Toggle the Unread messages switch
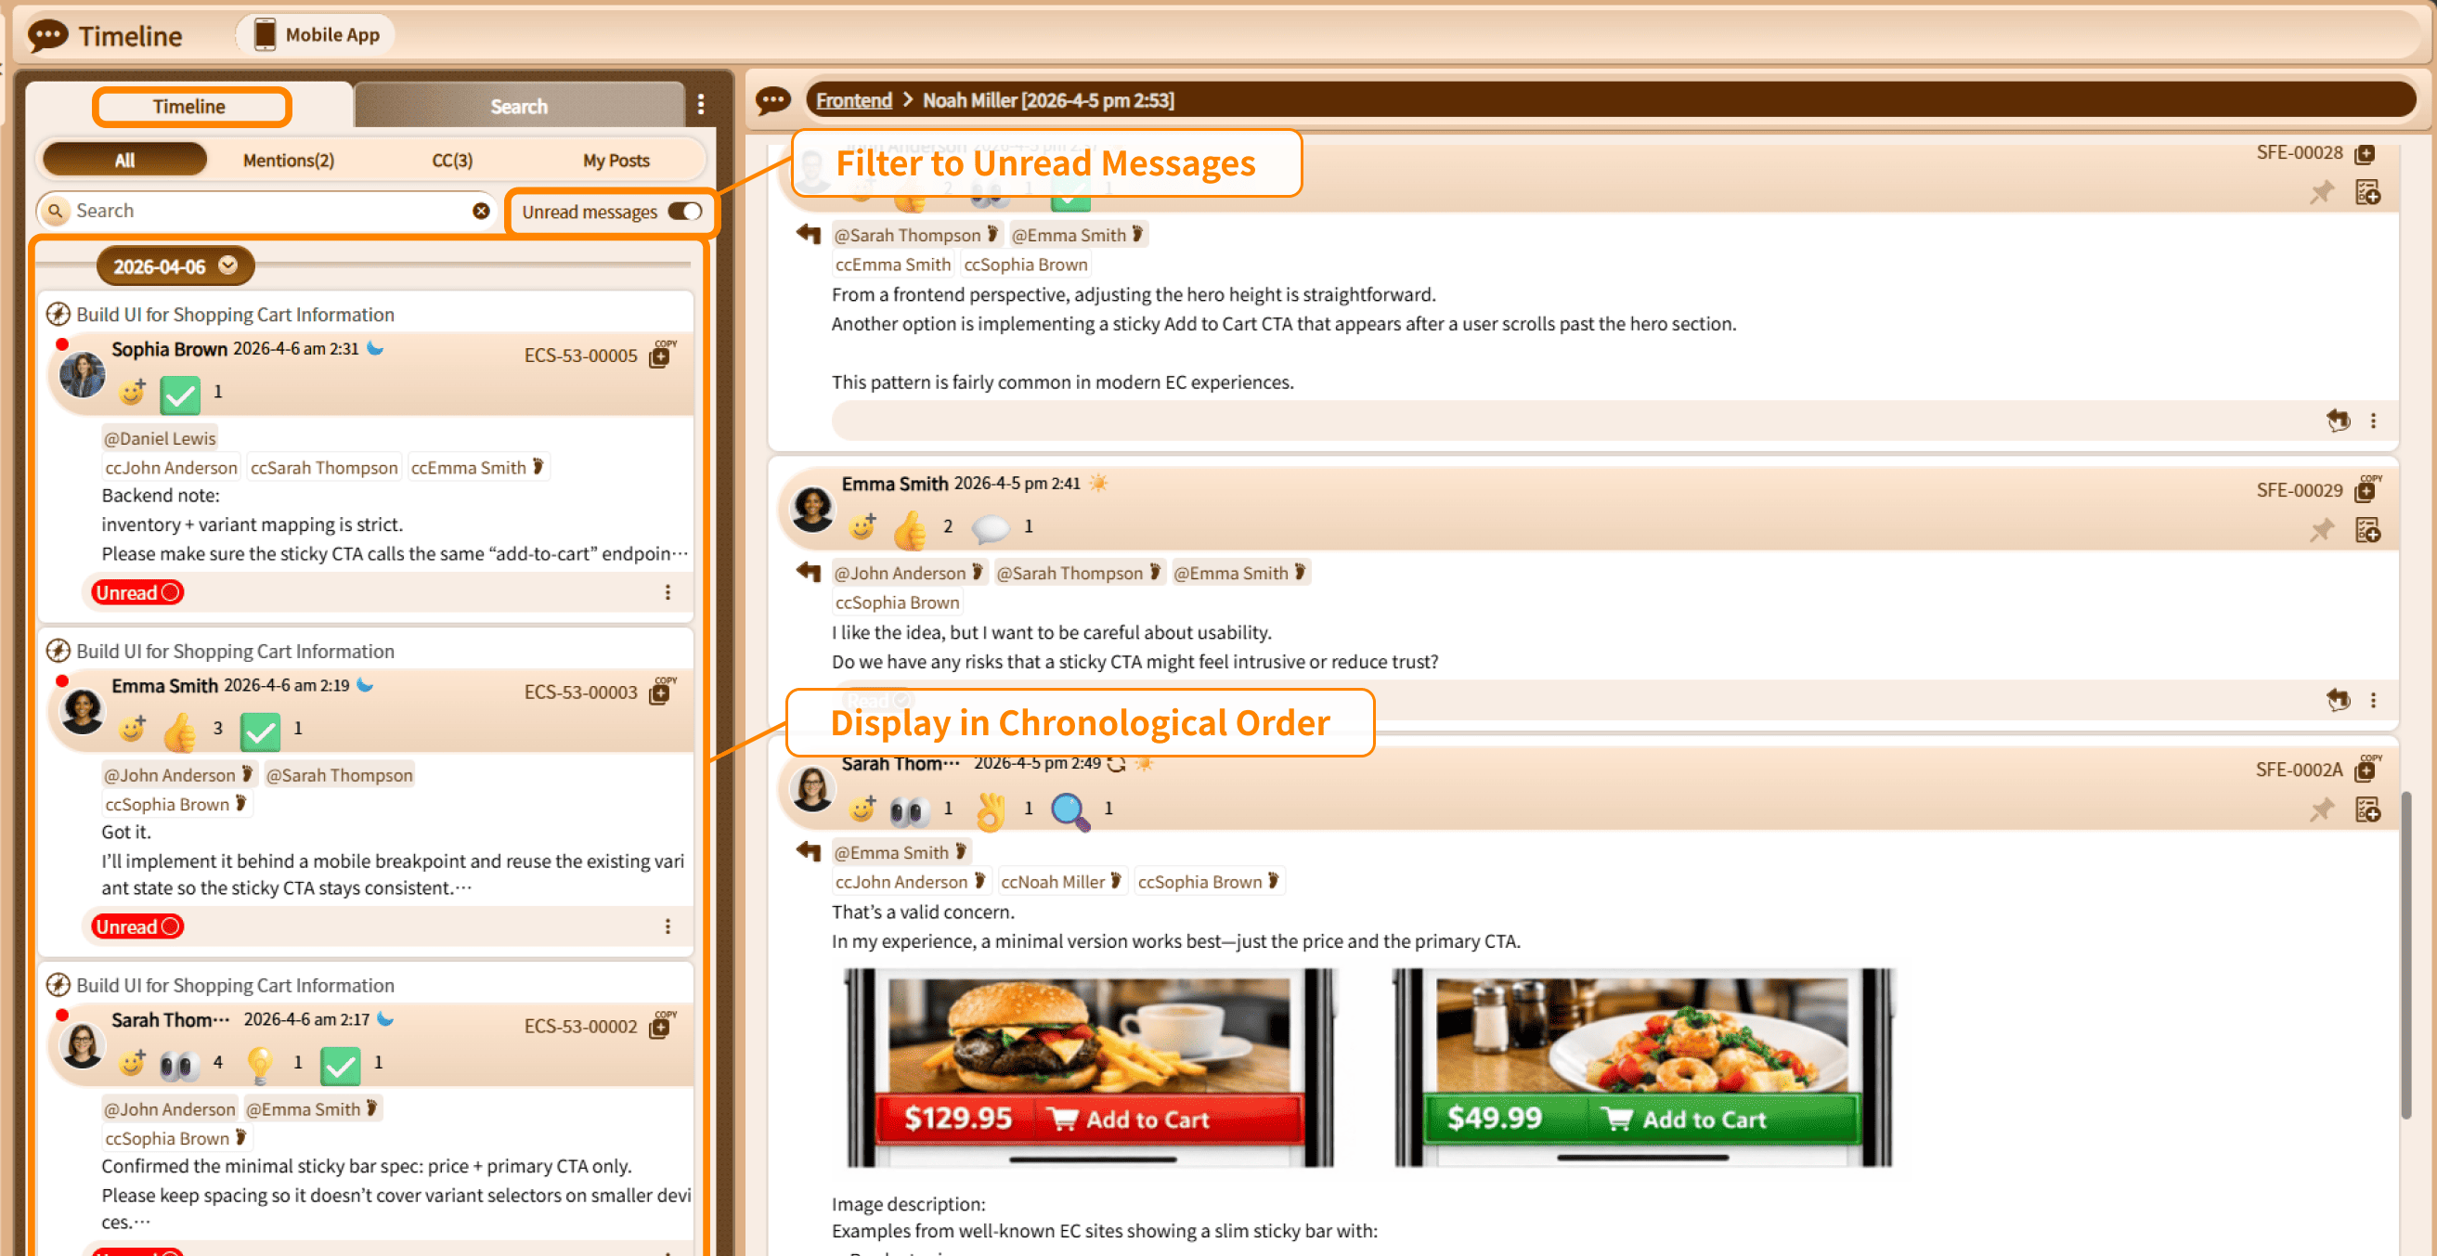The image size is (2437, 1256). tap(685, 212)
